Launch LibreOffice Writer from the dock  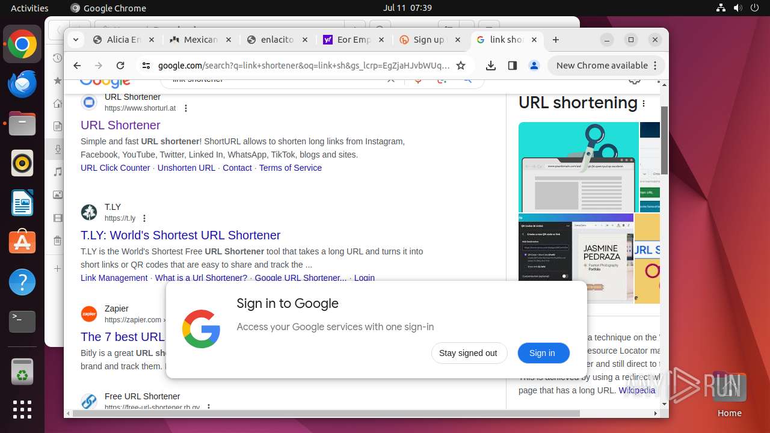[x=22, y=203]
